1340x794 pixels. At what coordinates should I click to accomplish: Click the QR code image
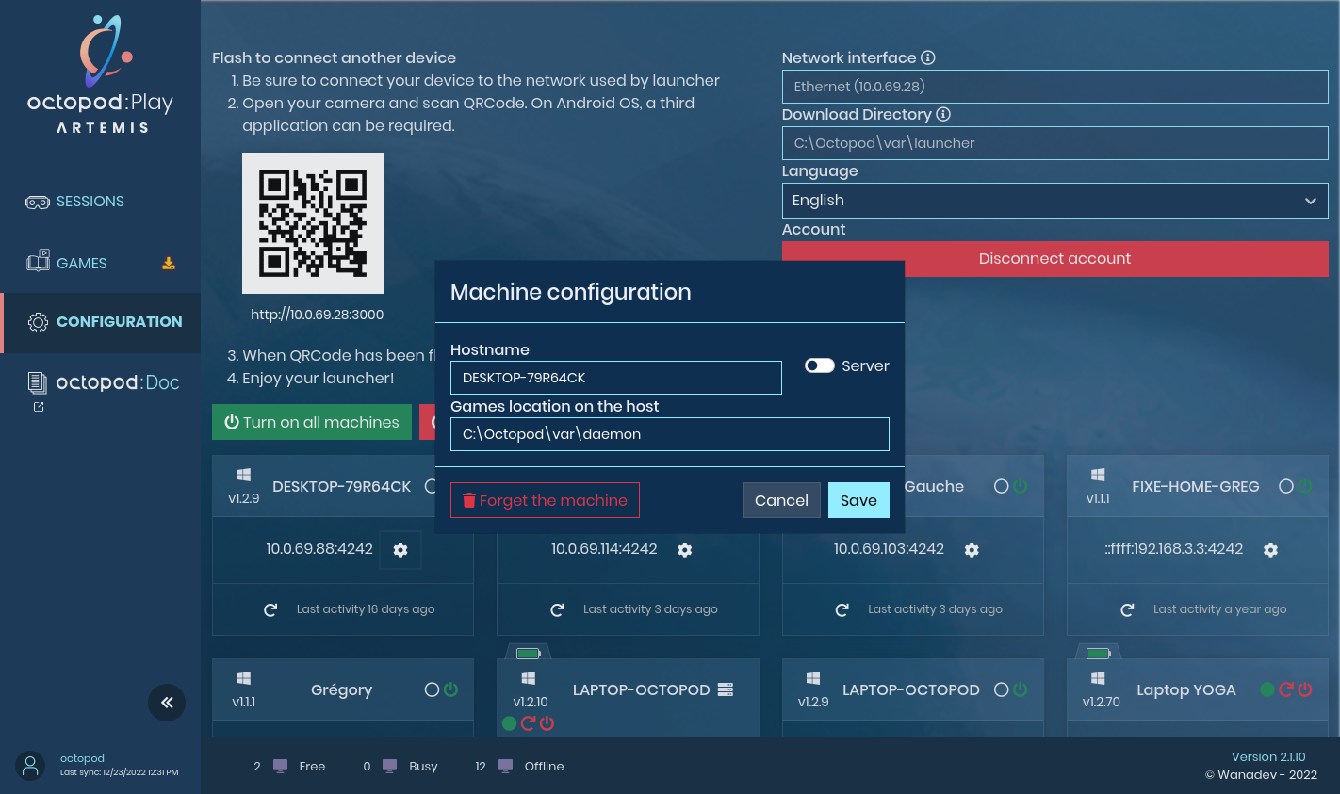313,223
